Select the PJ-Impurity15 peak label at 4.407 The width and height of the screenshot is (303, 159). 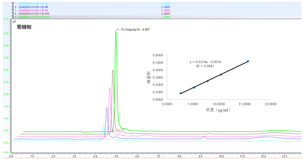click(x=133, y=30)
